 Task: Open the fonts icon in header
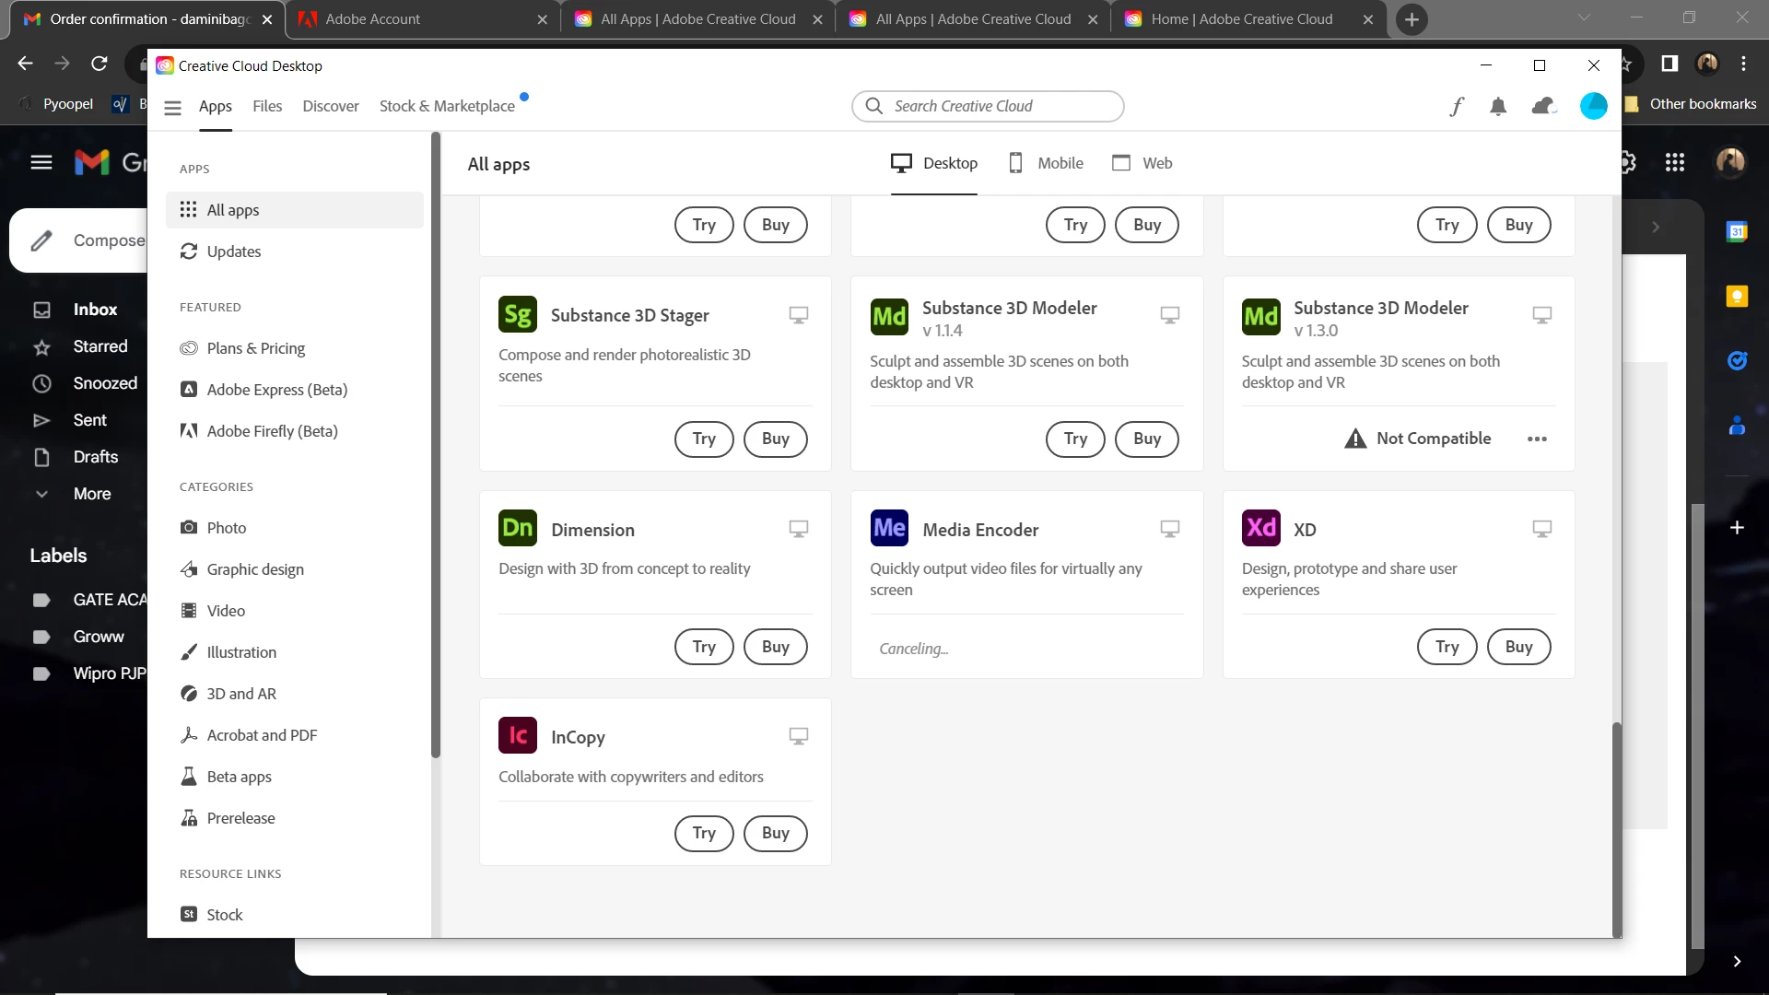pyautogui.click(x=1457, y=107)
